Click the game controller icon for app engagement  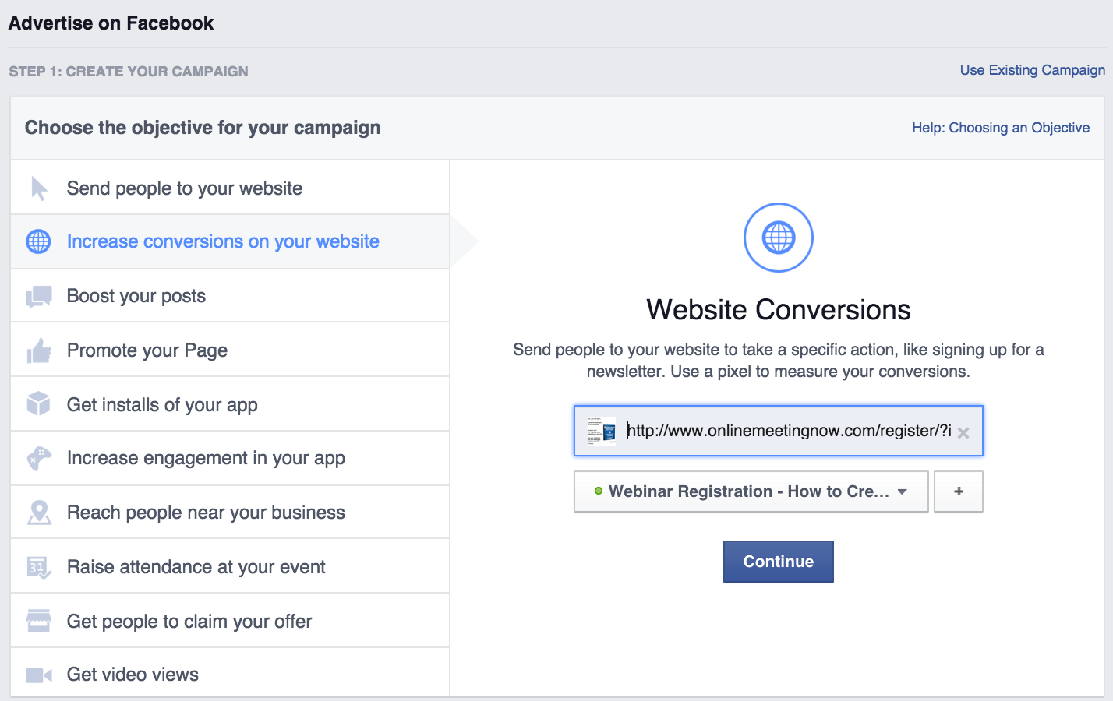pos(38,459)
